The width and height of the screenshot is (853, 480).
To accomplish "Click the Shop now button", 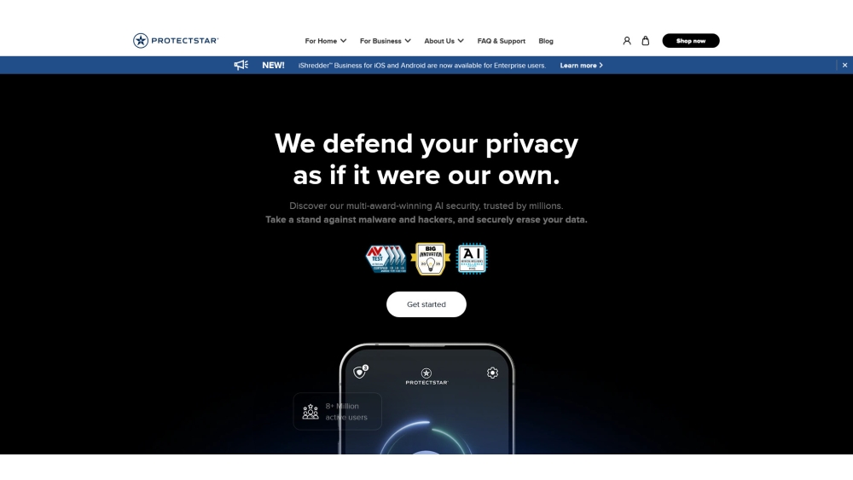I will coord(690,41).
